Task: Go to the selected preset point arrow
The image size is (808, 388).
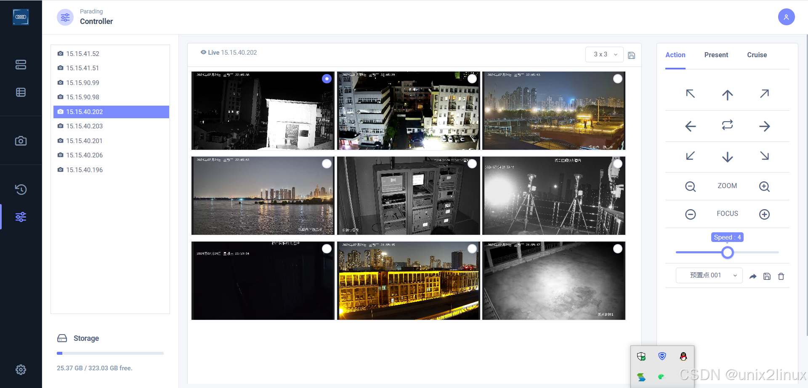Action: (x=753, y=276)
